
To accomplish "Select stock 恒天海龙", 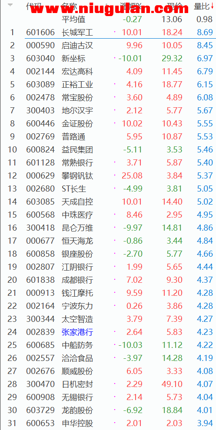I will tap(77, 241).
